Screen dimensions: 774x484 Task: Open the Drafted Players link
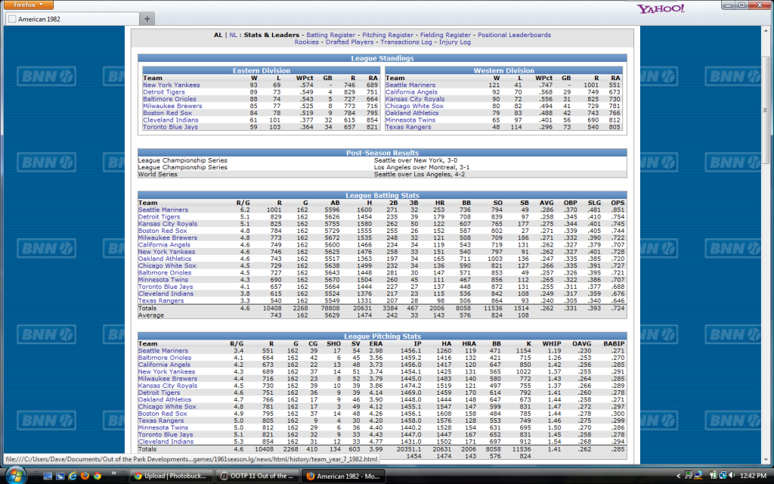click(349, 42)
